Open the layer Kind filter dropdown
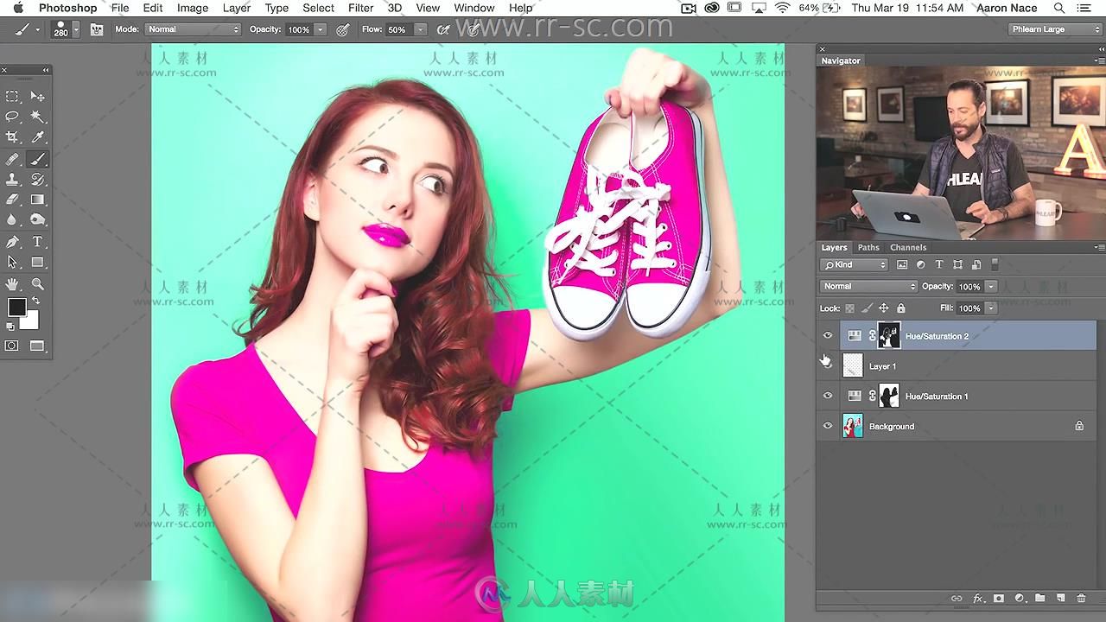 coord(854,264)
